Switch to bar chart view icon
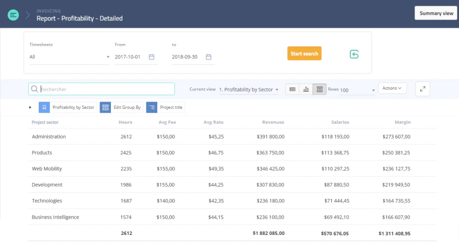The height and width of the screenshot is (244, 459). (x=306, y=89)
